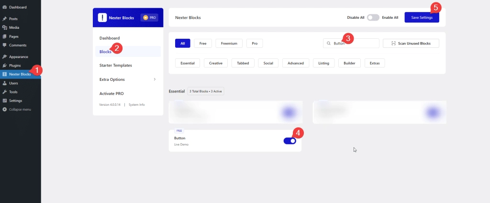Choose the Creative category filter
The width and height of the screenshot is (490, 203).
(216, 63)
